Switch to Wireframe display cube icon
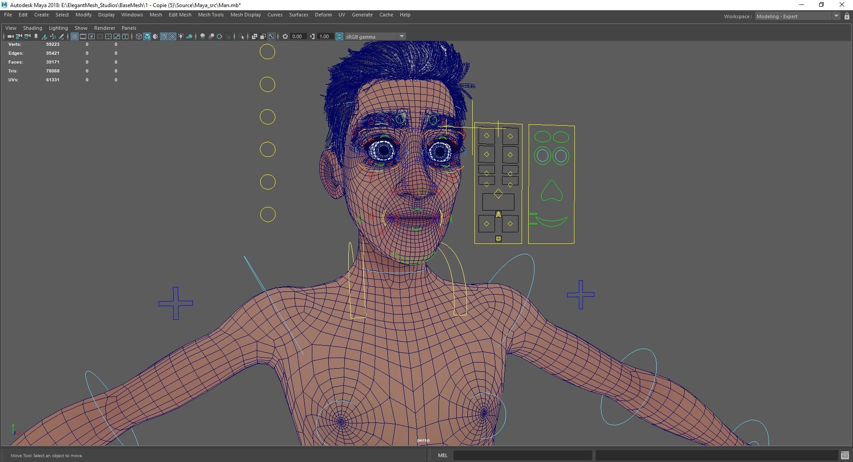The width and height of the screenshot is (853, 462). tap(139, 36)
